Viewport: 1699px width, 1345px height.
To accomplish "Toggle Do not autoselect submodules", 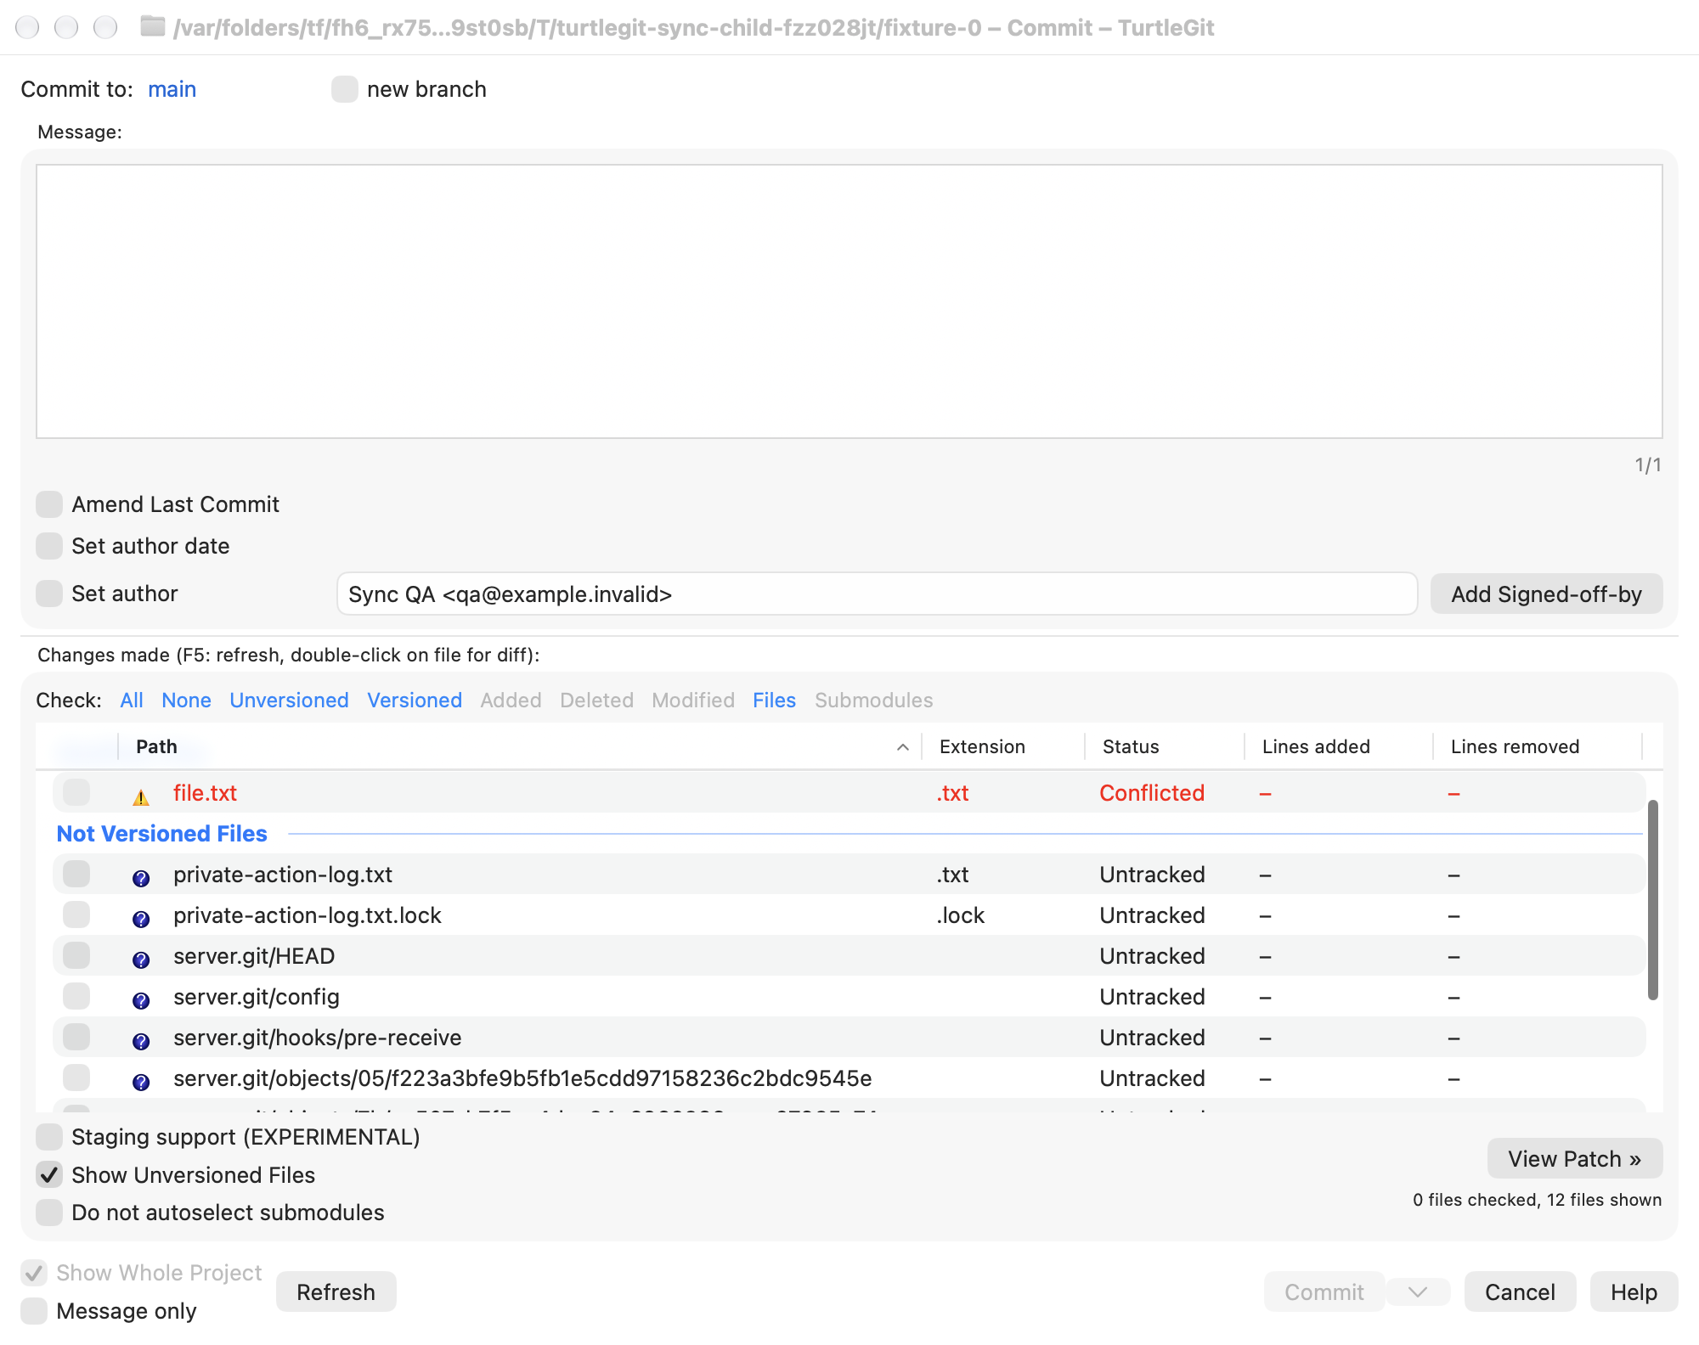I will (x=49, y=1213).
